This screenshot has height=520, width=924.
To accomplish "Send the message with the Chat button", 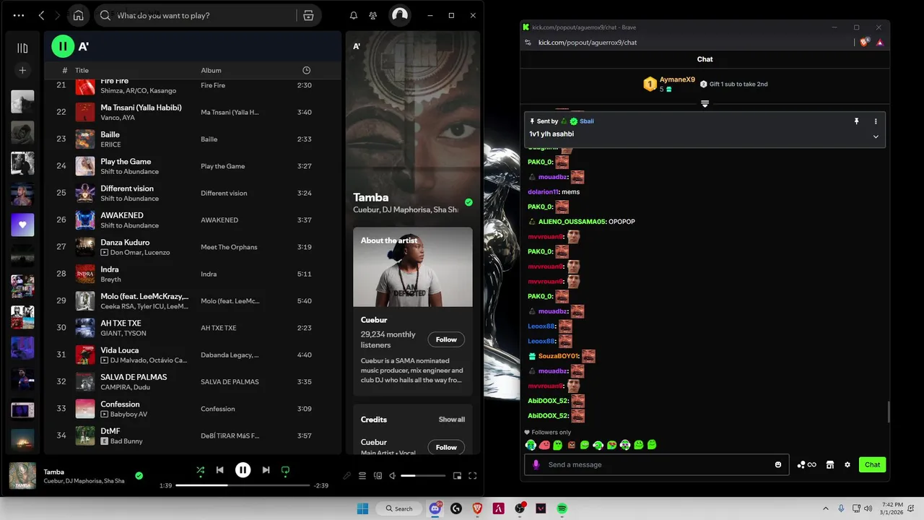I will [872, 464].
